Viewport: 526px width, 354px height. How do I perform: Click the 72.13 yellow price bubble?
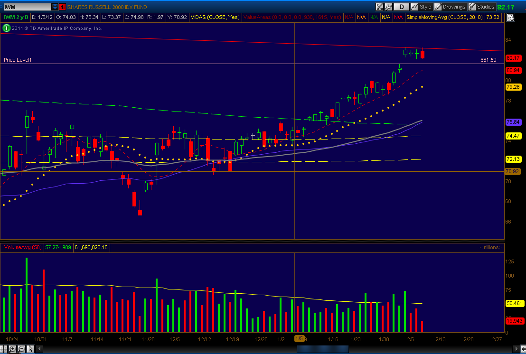tap(513, 159)
